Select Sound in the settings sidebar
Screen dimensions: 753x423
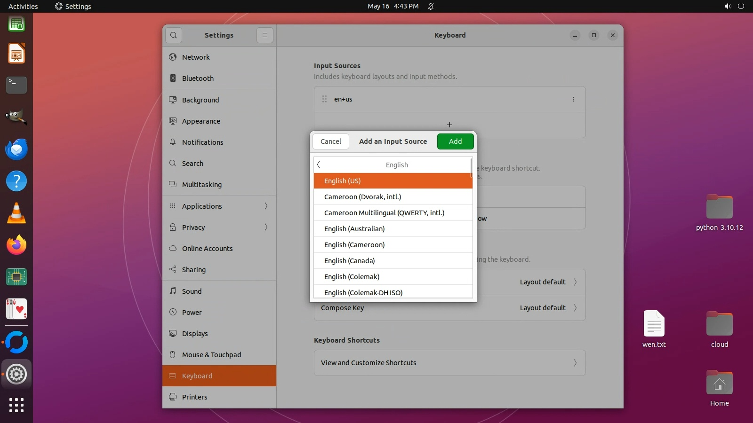click(192, 291)
